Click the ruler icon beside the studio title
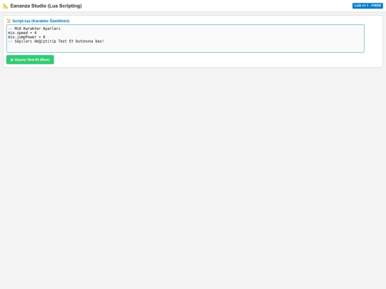 (x=6, y=6)
